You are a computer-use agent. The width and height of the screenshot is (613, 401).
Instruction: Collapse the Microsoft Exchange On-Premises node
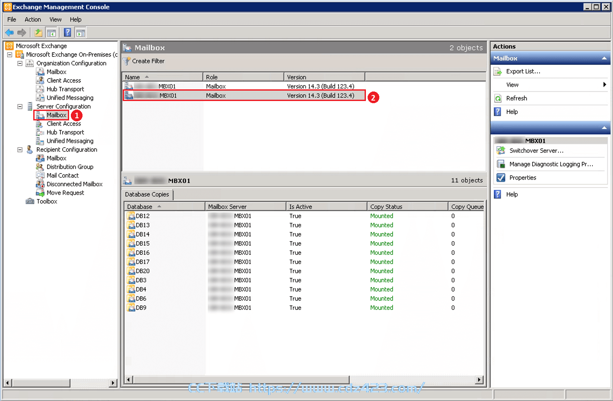tap(10, 55)
